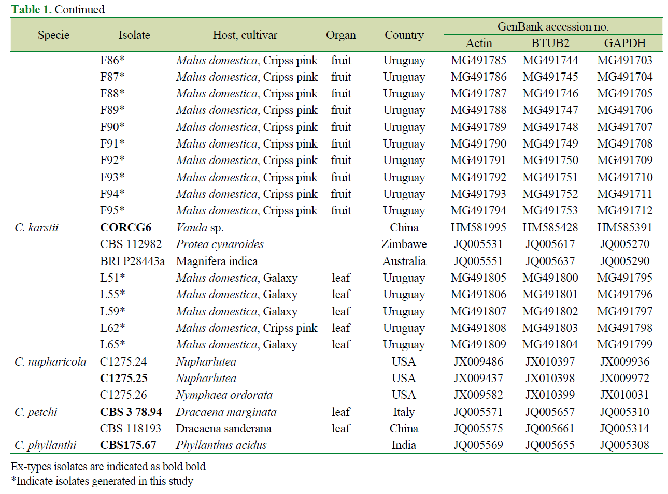This screenshot has width=668, height=494.
Task: Select accession 'MG491745'
Action: pos(550,77)
